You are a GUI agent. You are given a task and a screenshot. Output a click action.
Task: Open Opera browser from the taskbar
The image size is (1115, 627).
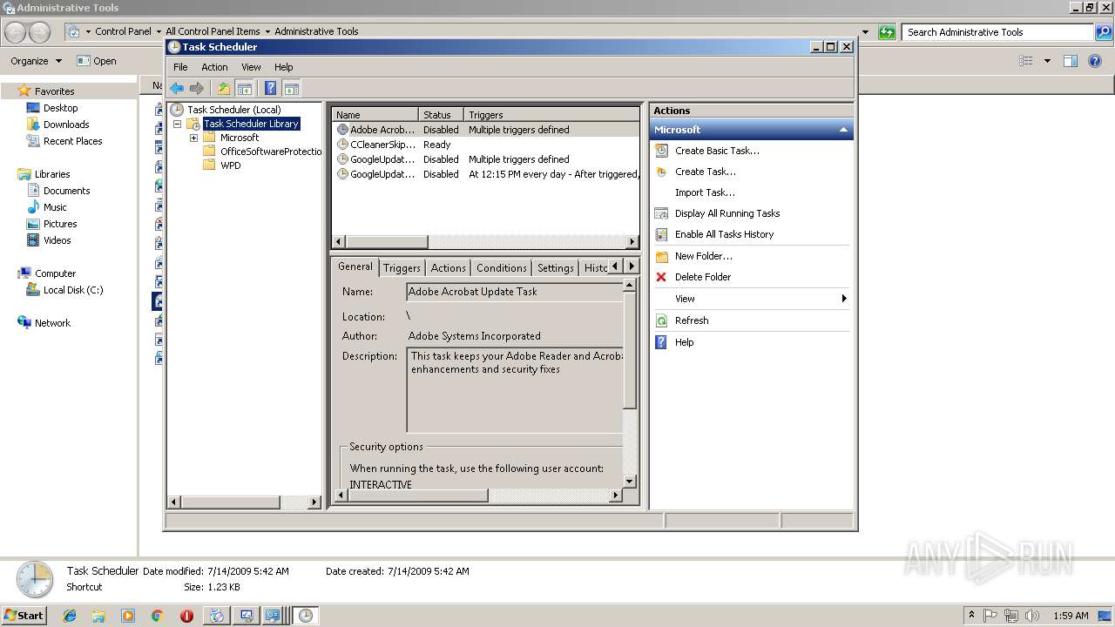click(186, 616)
